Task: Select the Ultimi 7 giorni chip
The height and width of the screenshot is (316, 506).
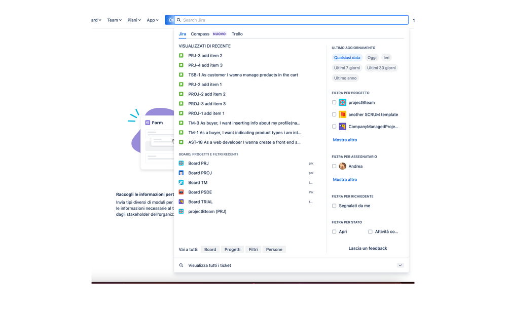Action: click(347, 68)
